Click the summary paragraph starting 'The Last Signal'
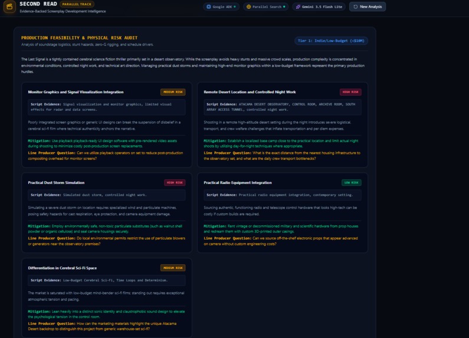Image resolution: width=469 pixels, height=338 pixels. coord(193,65)
